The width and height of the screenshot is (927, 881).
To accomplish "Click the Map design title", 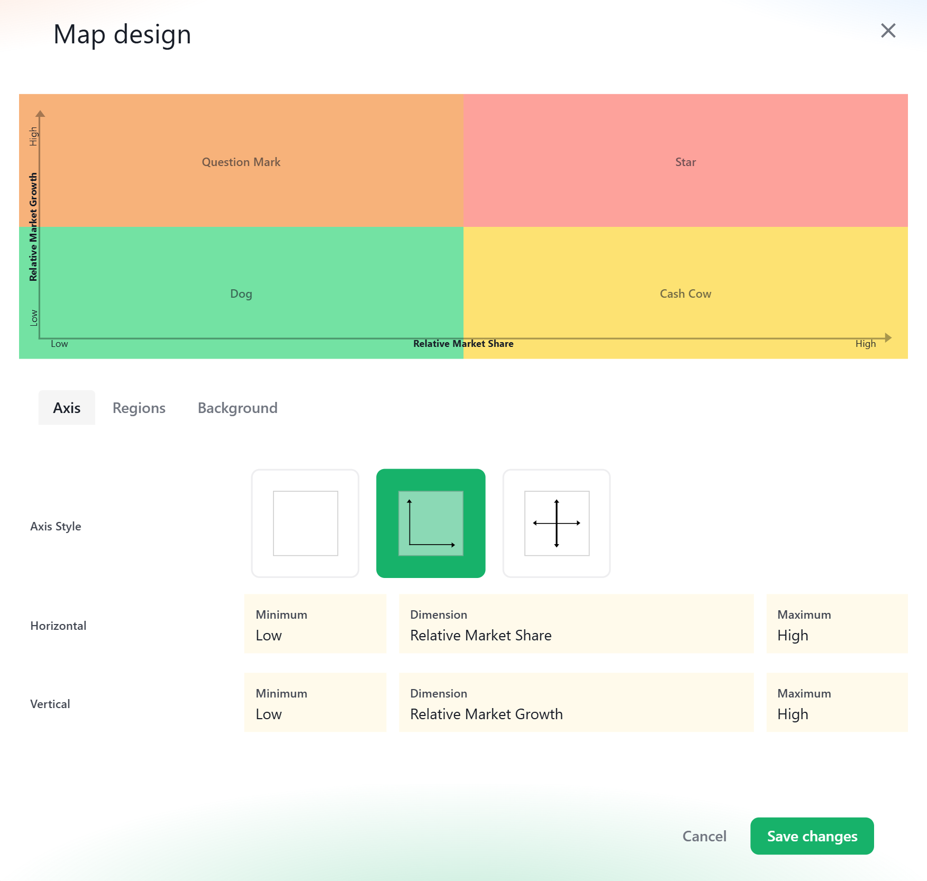I will tap(122, 34).
